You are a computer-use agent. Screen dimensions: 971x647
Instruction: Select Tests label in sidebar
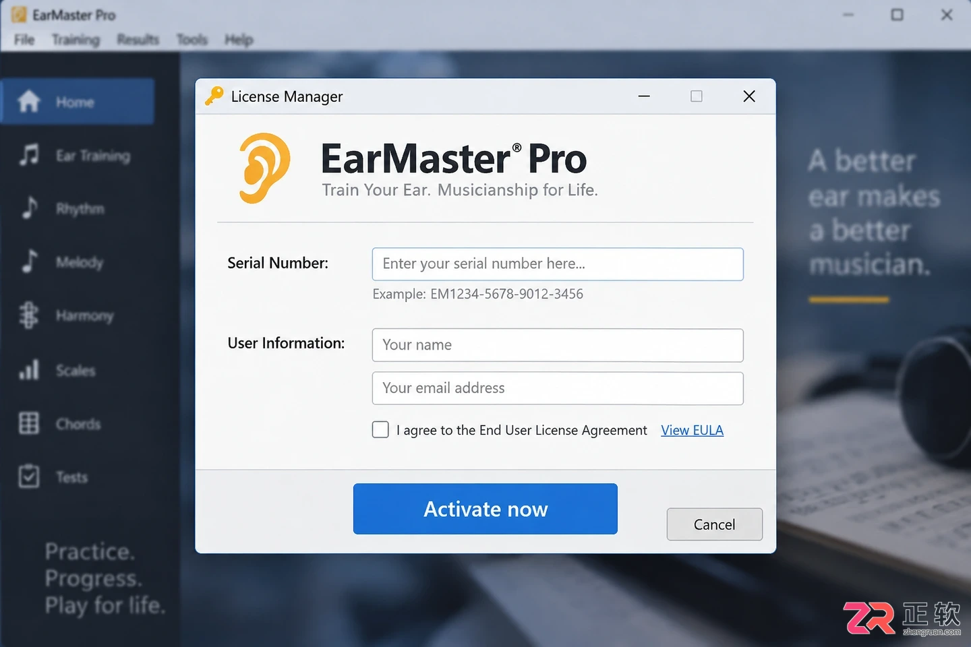pos(71,477)
